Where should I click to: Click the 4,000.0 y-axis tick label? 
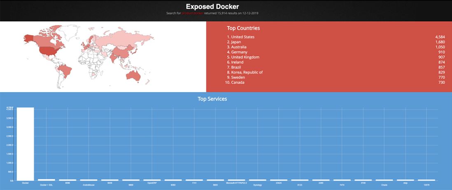(x=9, y=110)
